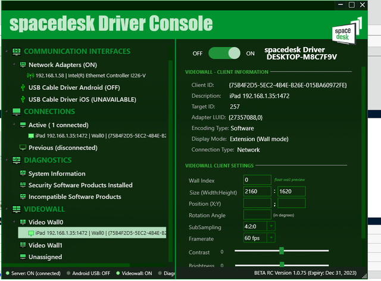Click the wireless signal icon beside 192.168.1.58
Screen dimensions: 381x281
click(30, 76)
